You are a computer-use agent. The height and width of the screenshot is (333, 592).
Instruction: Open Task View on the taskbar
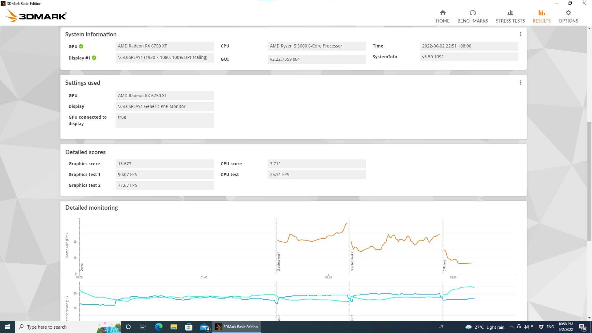(x=143, y=327)
